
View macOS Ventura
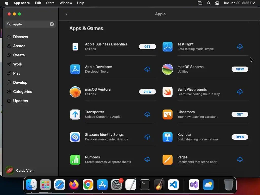pyautogui.click(x=148, y=92)
